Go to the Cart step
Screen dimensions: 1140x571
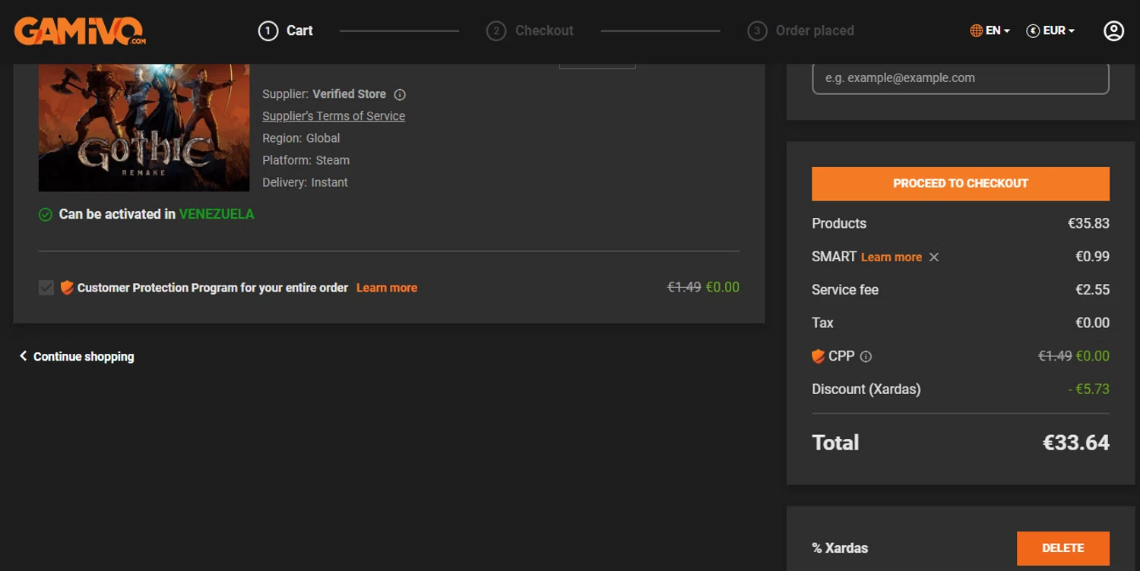click(299, 30)
